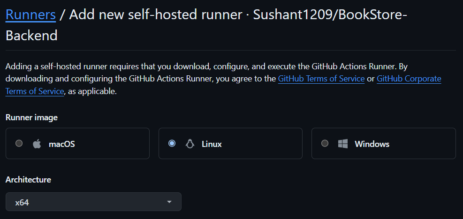
Task: Open the Architecture x64 dropdown
Action: tap(93, 202)
